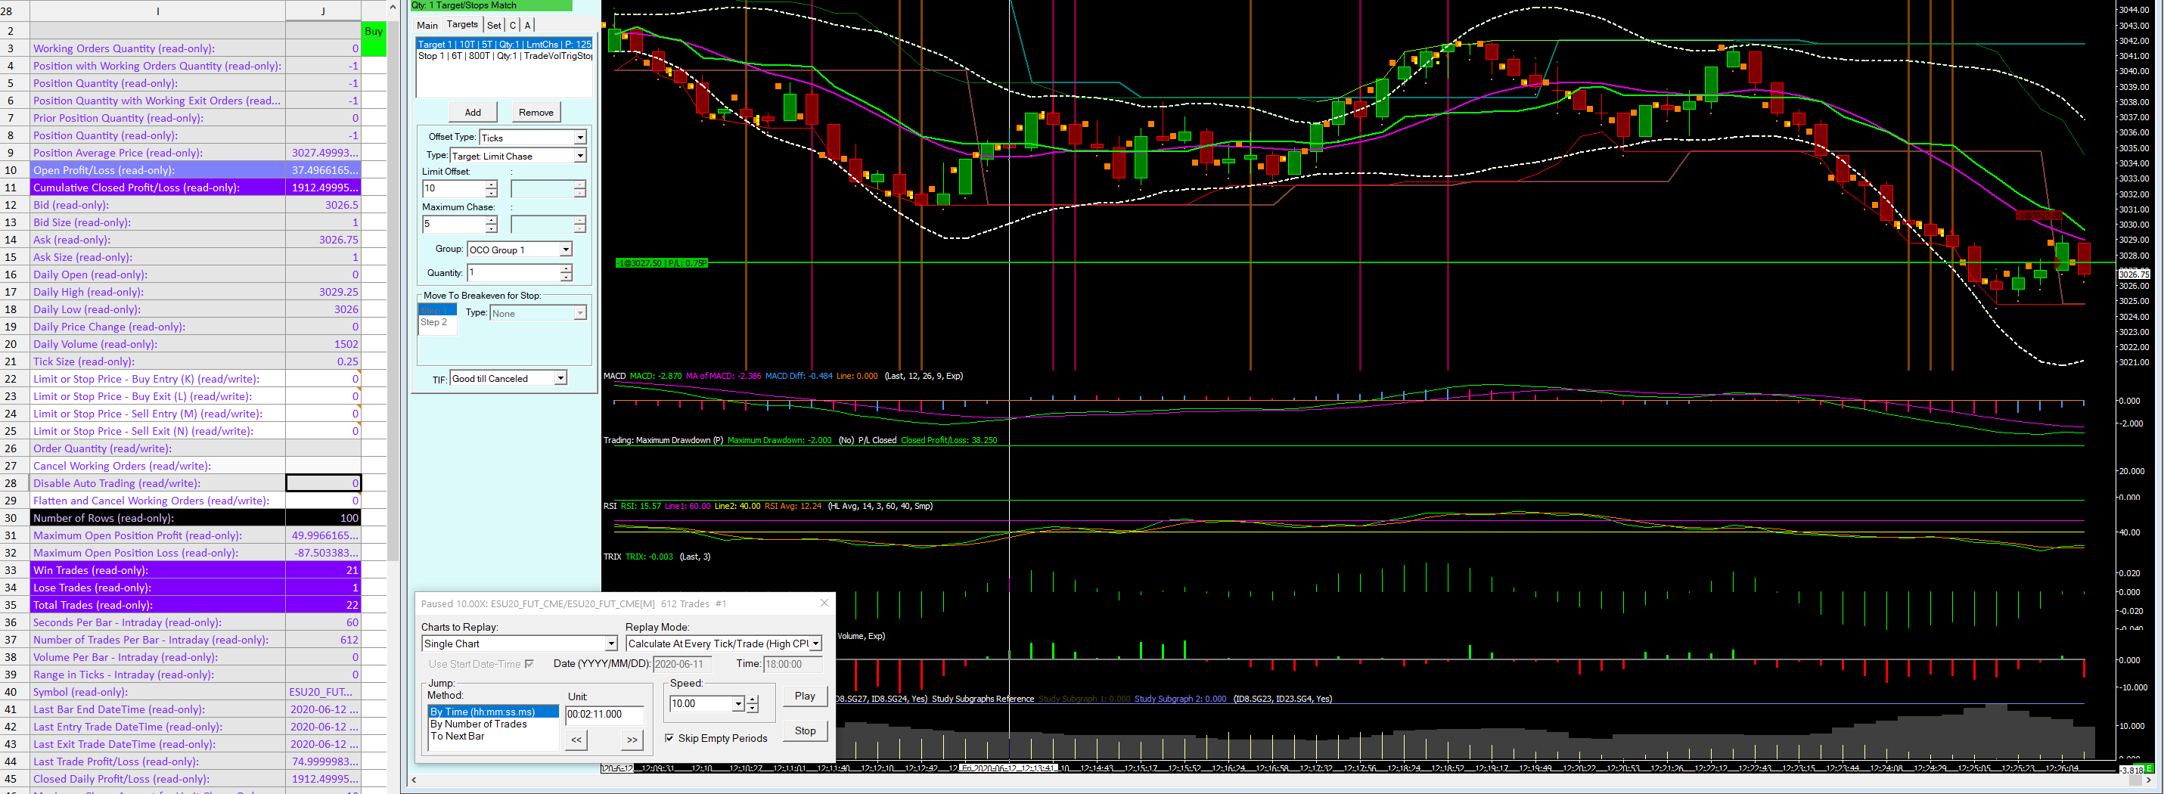The image size is (2164, 794).
Task: Click the Limit Offset input field
Action: point(454,188)
